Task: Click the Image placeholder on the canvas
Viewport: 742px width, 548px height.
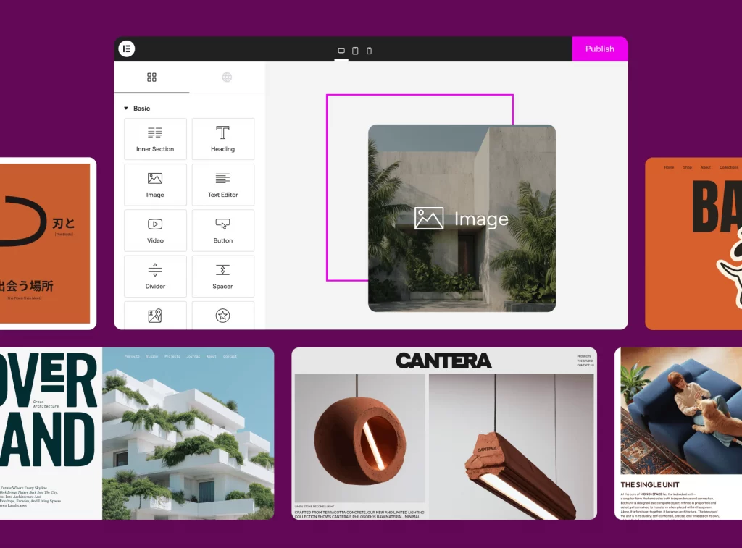Action: coord(462,218)
